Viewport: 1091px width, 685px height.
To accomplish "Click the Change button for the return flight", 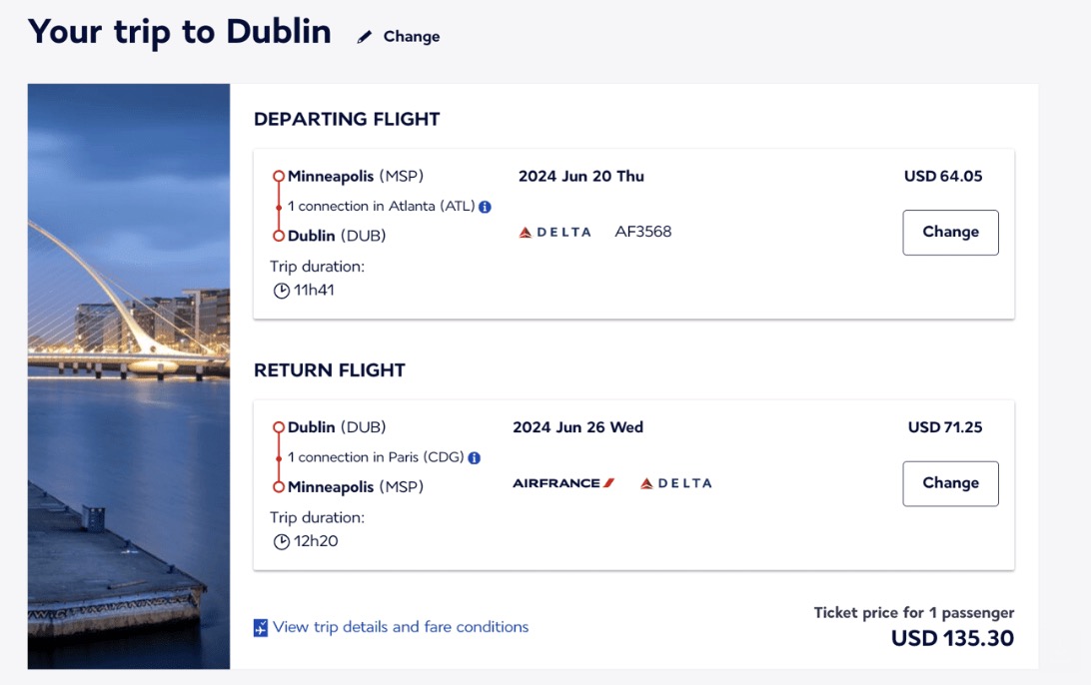I will point(949,482).
